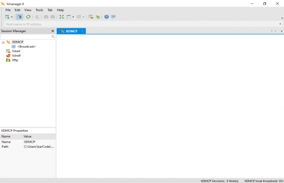Image resolution: width=284 pixels, height=183 pixels.
Task: Open the File menu
Action: point(8,10)
